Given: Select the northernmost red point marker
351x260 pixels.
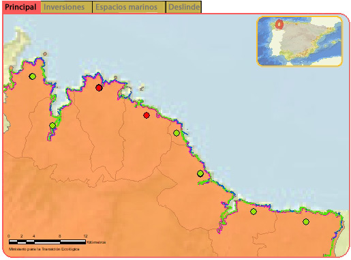Looking at the screenshot, I should coord(99,88).
